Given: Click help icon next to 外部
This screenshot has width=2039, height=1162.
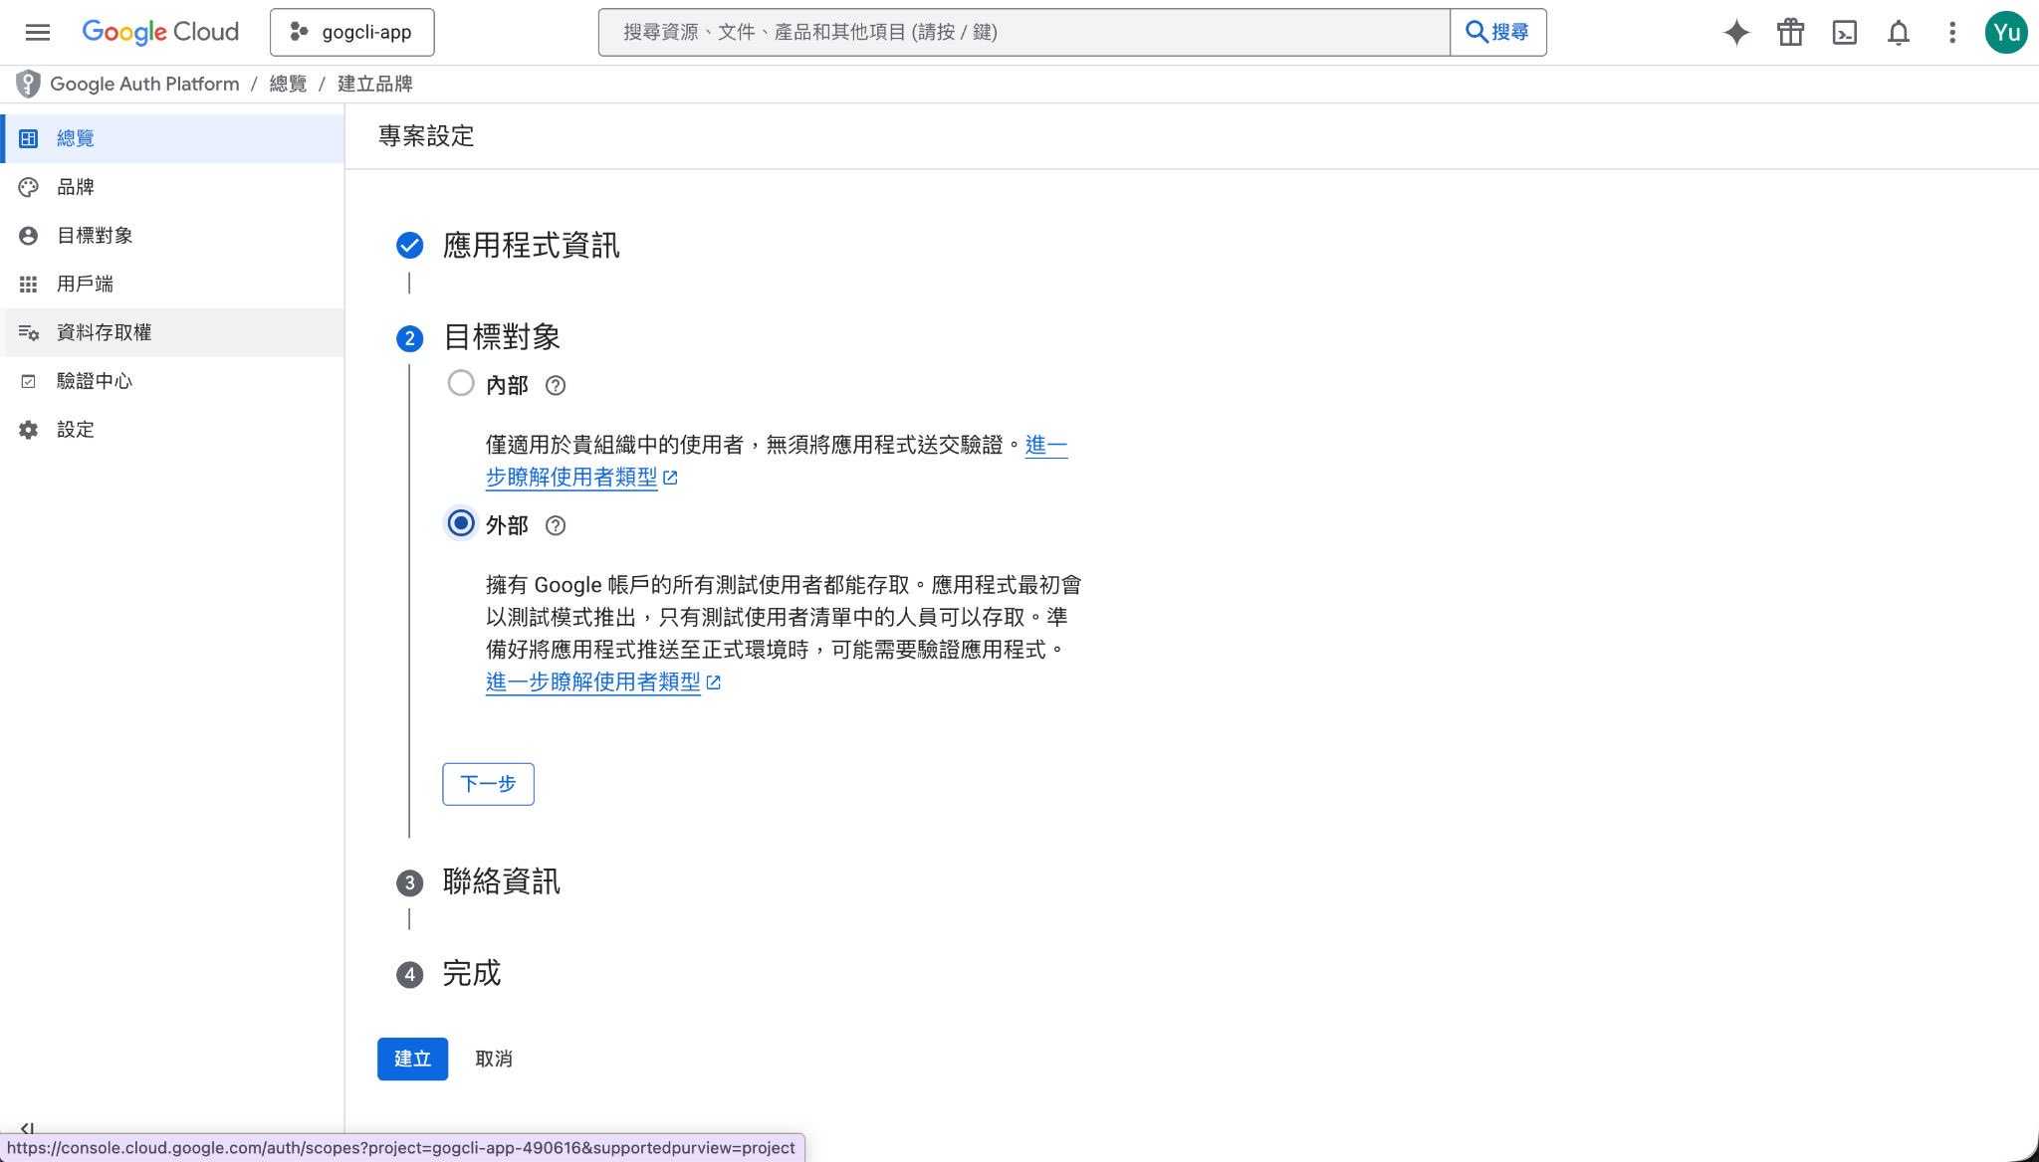Looking at the screenshot, I should [556, 526].
